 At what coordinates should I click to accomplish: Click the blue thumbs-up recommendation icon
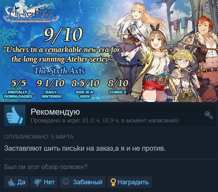pyautogui.click(x=15, y=115)
